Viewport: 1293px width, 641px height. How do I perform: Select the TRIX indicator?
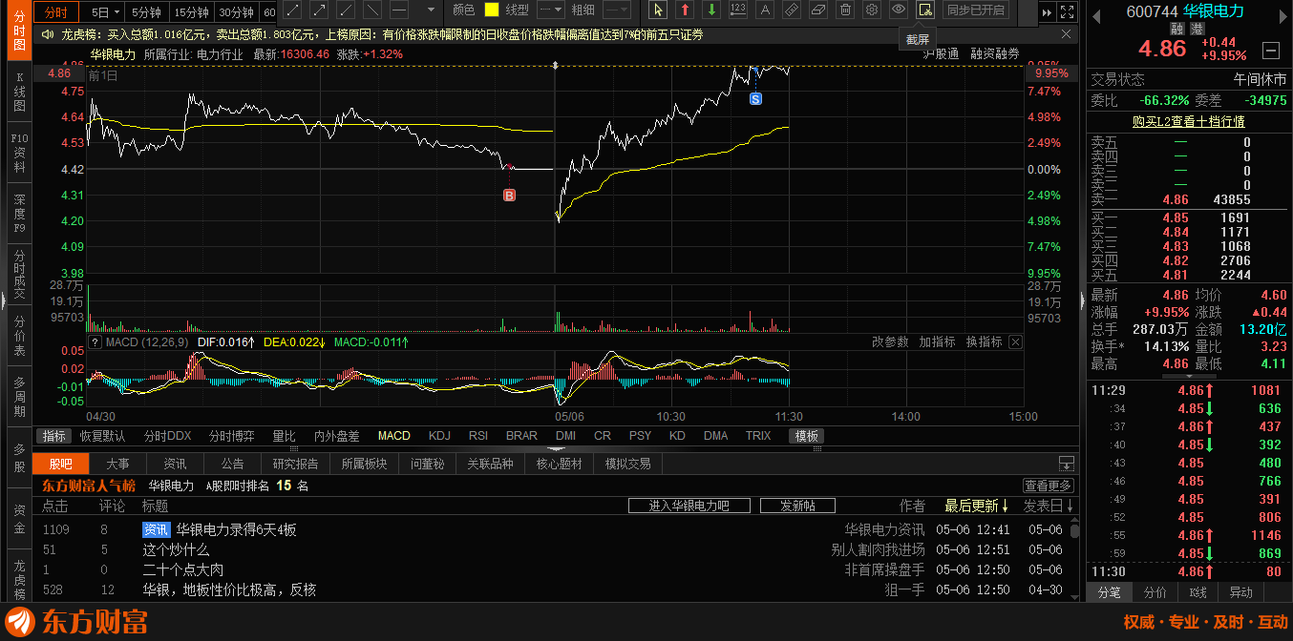(758, 436)
